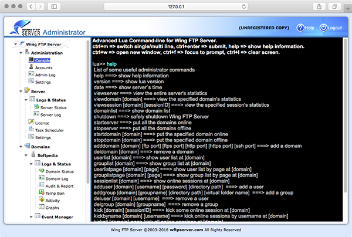
Task: Click the wftpserver.com footer link
Action: (187, 230)
